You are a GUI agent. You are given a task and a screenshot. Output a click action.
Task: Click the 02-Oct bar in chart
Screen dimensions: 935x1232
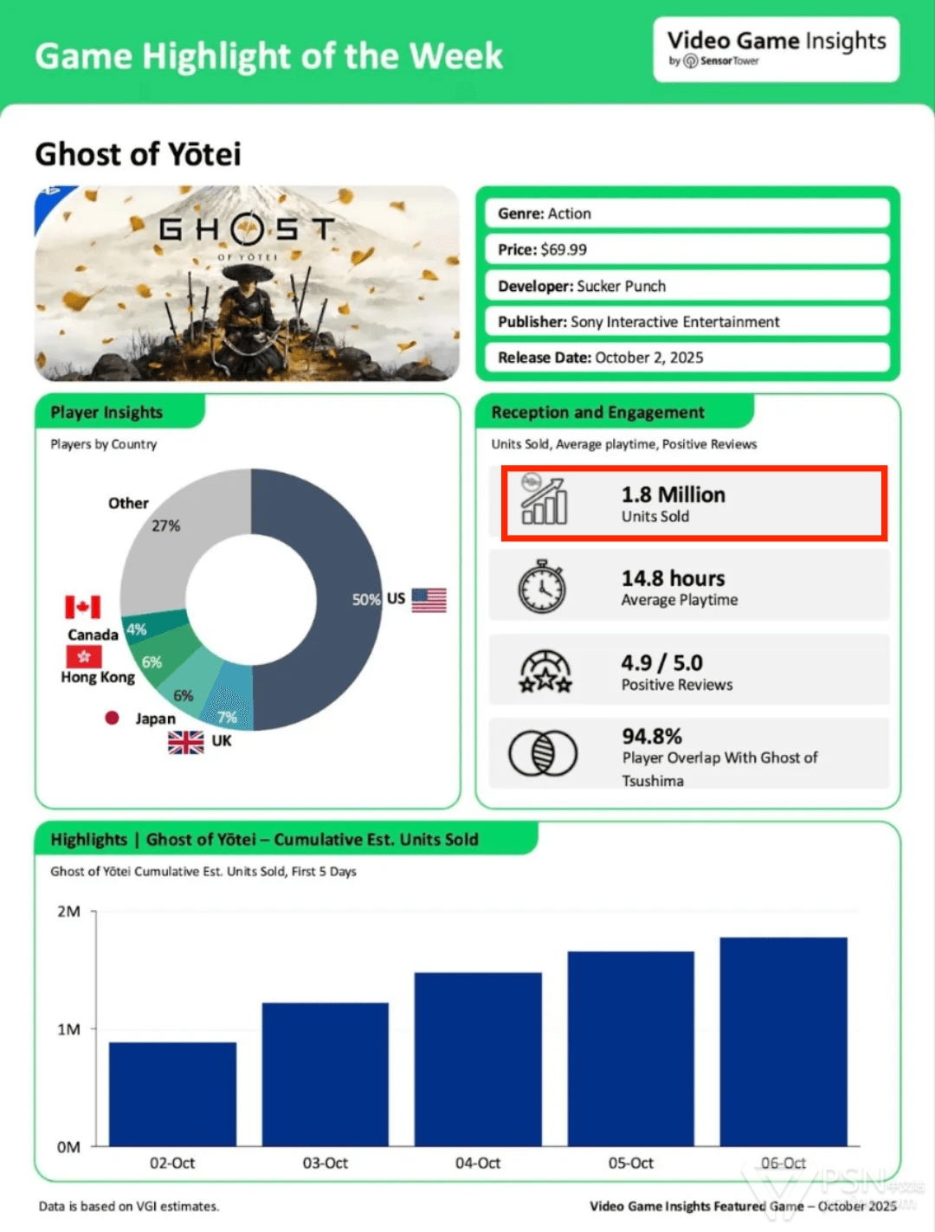pyautogui.click(x=172, y=1093)
